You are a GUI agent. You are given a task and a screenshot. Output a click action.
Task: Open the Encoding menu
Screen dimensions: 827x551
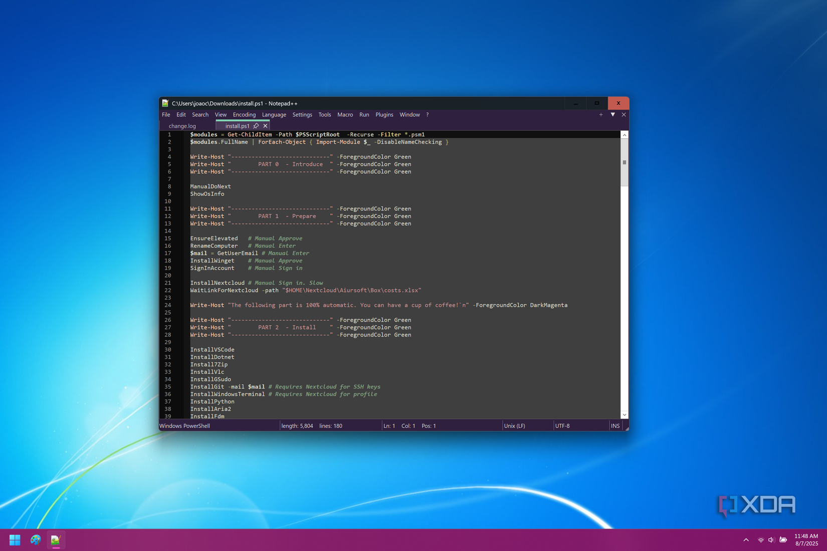tap(244, 115)
